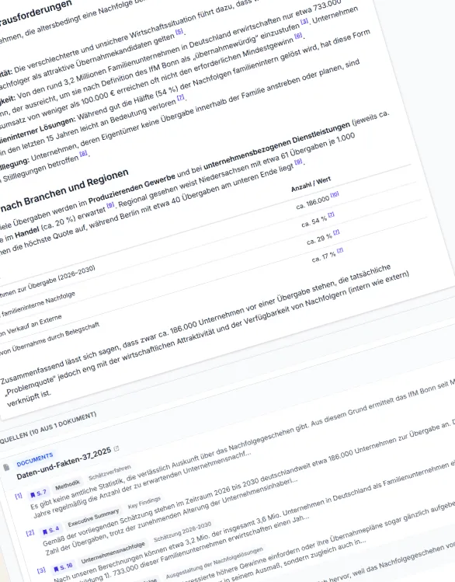
Task: Click the gray document file icon
Action: pyautogui.click(x=6, y=467)
